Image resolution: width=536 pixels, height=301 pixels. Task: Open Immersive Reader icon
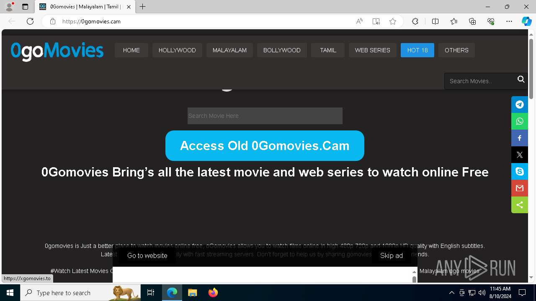(x=376, y=21)
